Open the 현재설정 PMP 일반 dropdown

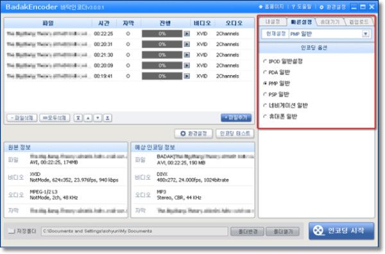[366, 34]
